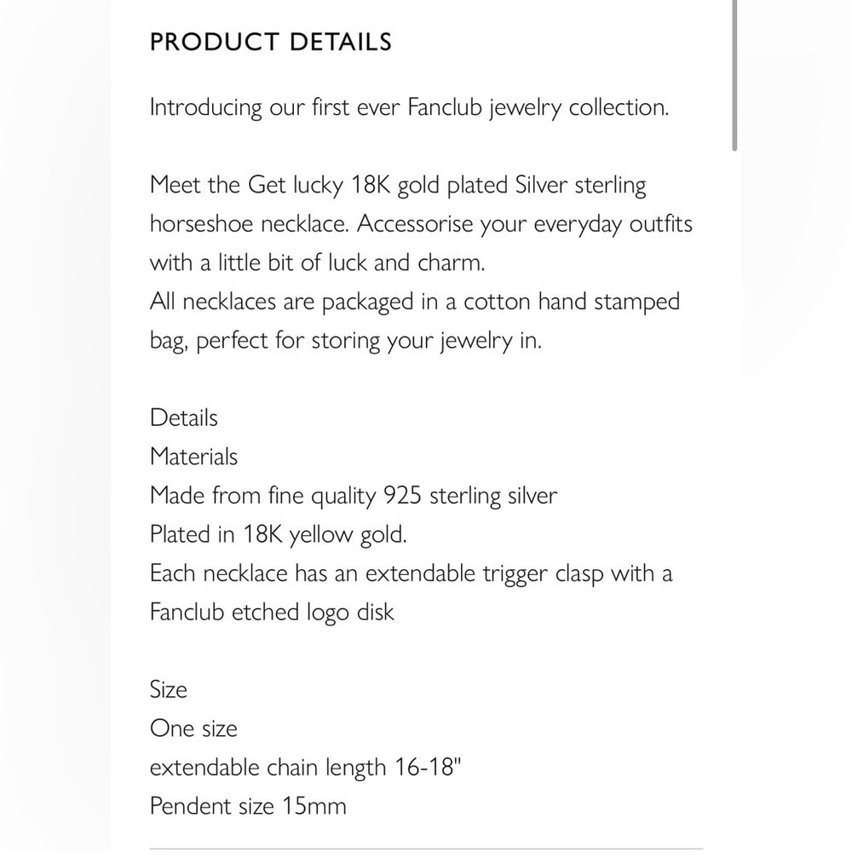
Task: Click 'bag, perfect for storing your jewelry' line
Action: tap(346, 342)
